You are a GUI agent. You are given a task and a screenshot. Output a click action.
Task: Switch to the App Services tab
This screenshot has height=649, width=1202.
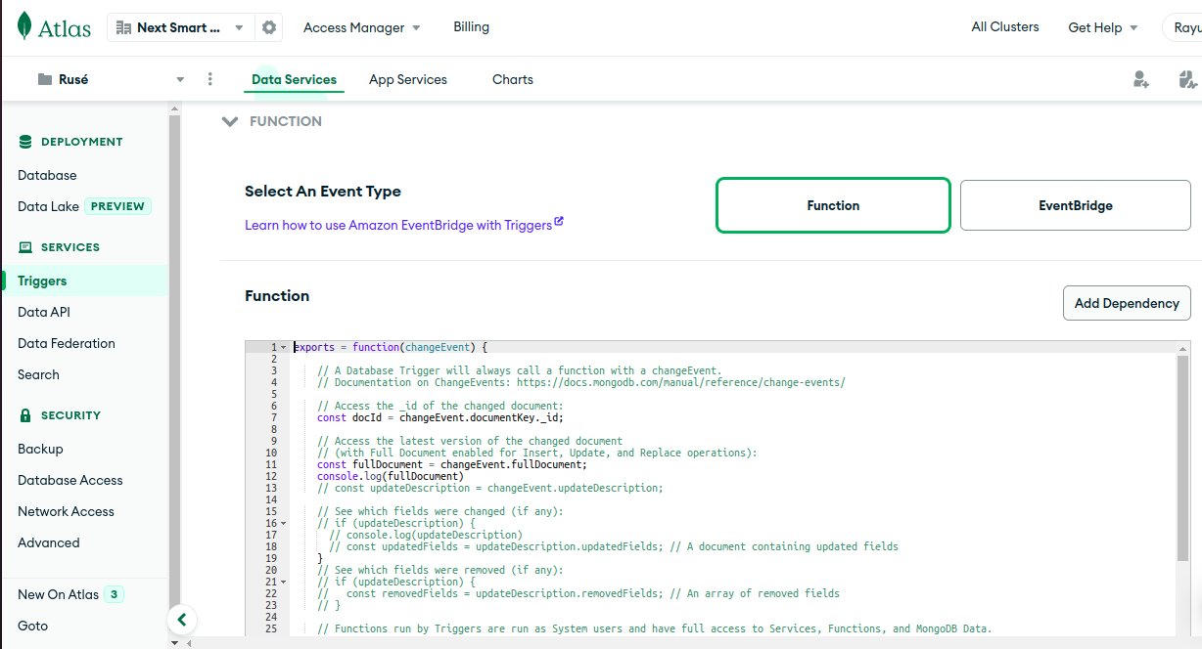pos(407,79)
